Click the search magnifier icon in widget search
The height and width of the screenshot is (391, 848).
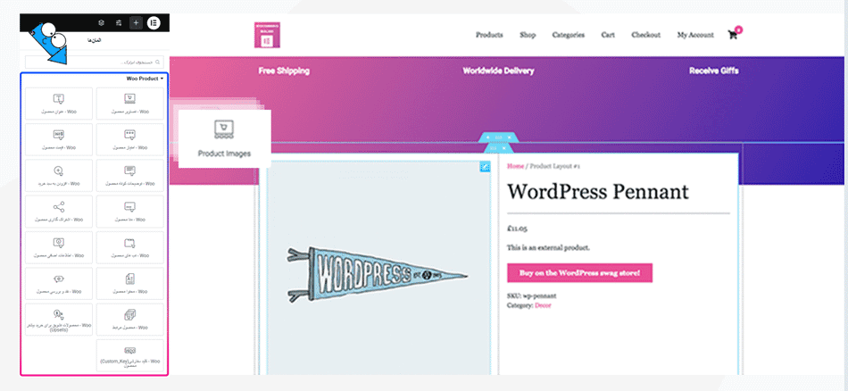pyautogui.click(x=157, y=62)
